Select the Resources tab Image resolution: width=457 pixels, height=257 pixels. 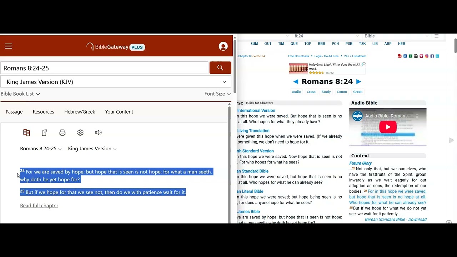(x=44, y=112)
